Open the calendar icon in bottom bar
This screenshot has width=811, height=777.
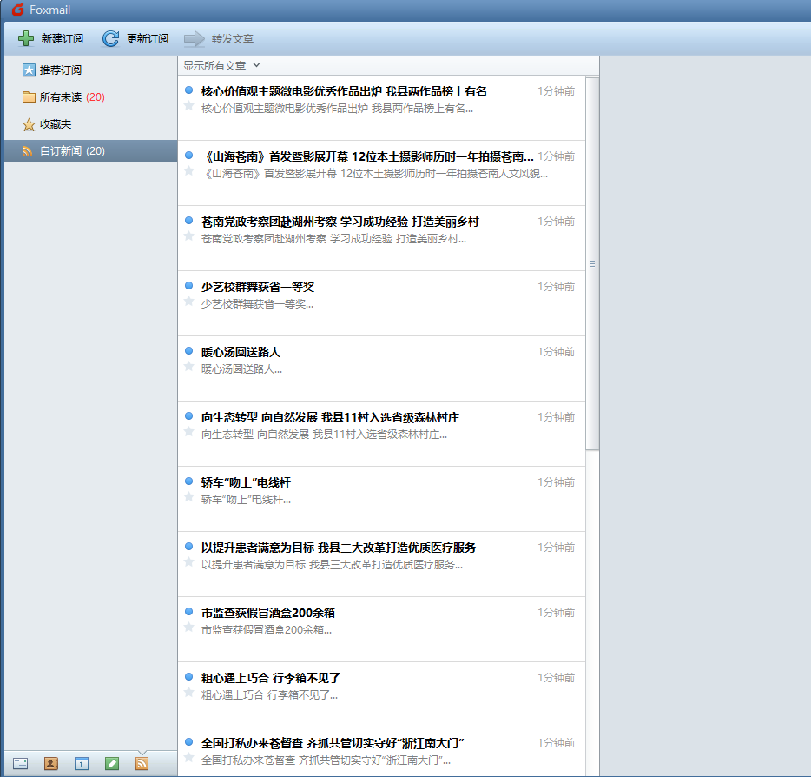point(82,764)
